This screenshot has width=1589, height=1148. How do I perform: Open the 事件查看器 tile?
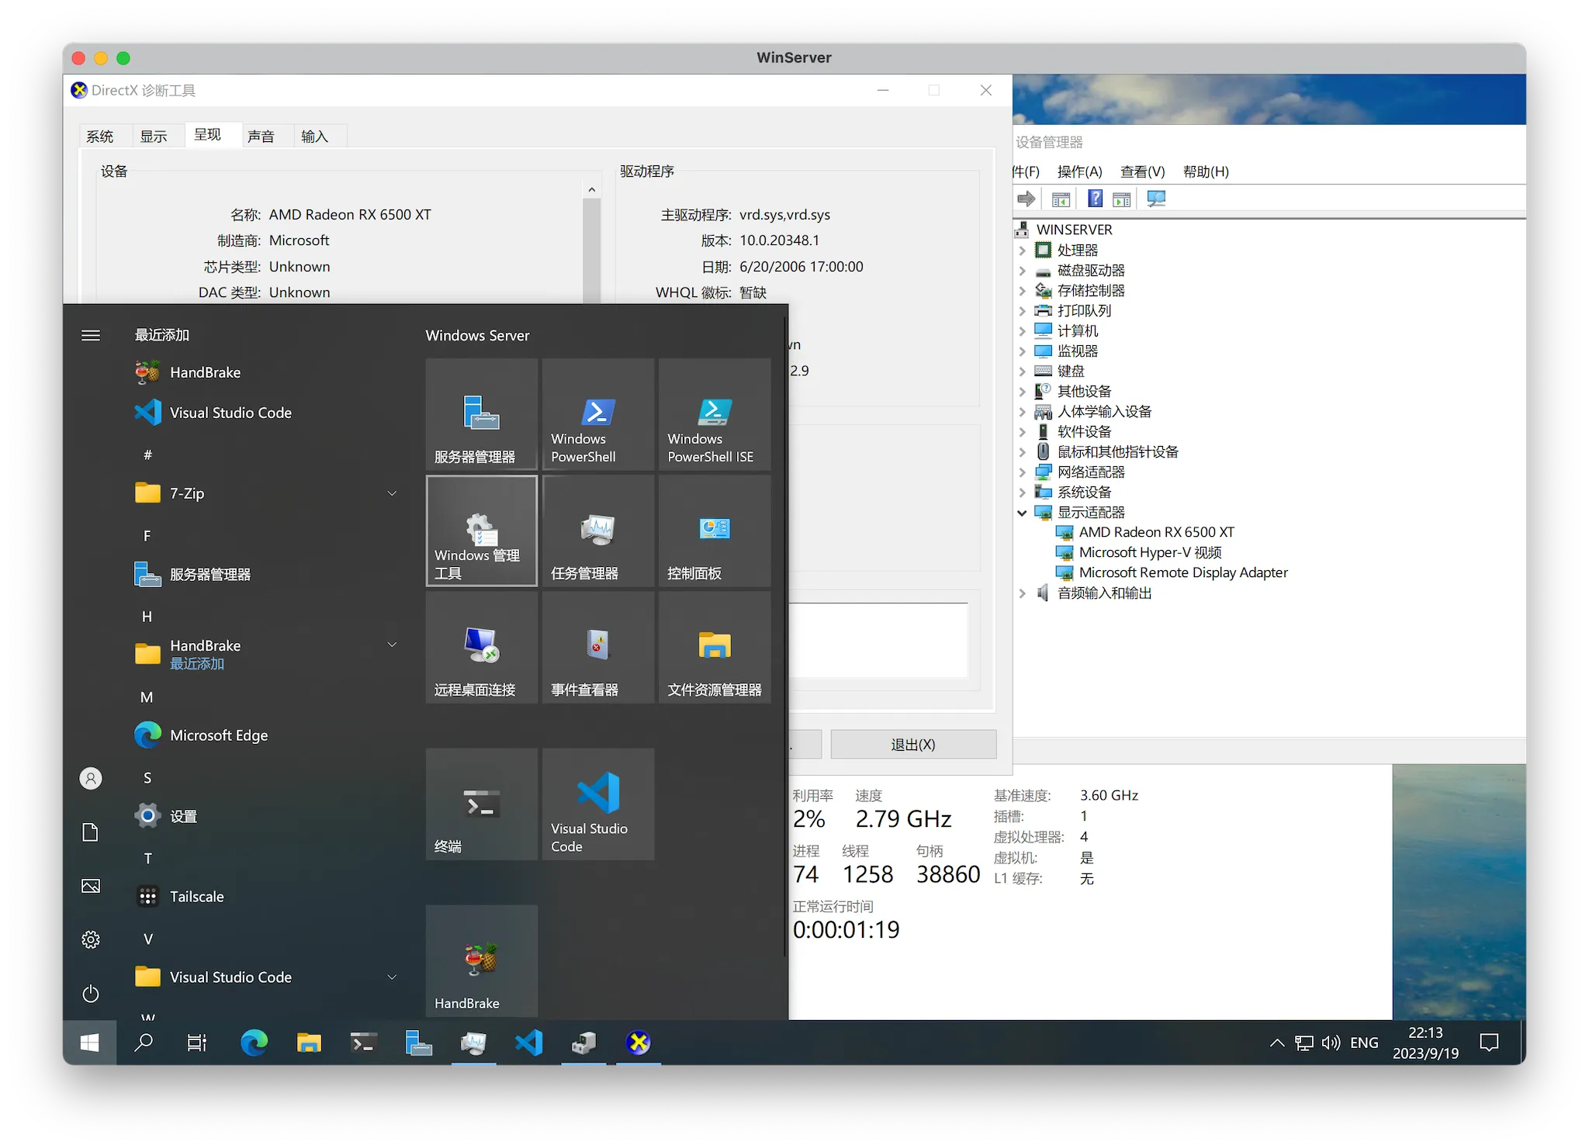[597, 647]
